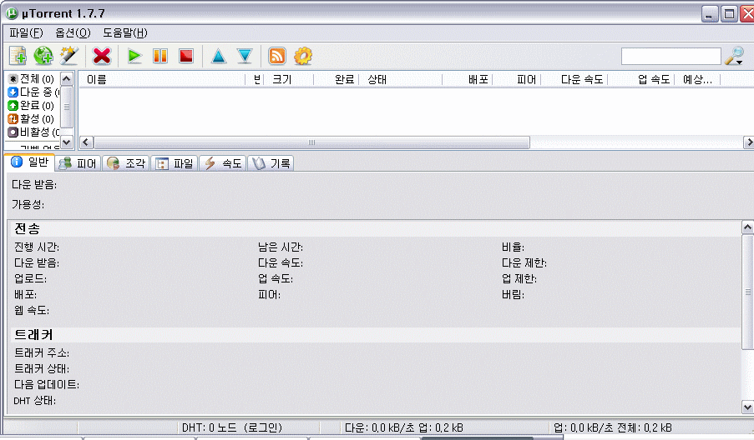
Task: Sort by the 완료 column header
Action: tap(337, 80)
